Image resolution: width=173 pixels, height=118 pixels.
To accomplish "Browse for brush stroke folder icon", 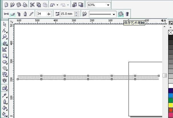I will tap(85, 14).
